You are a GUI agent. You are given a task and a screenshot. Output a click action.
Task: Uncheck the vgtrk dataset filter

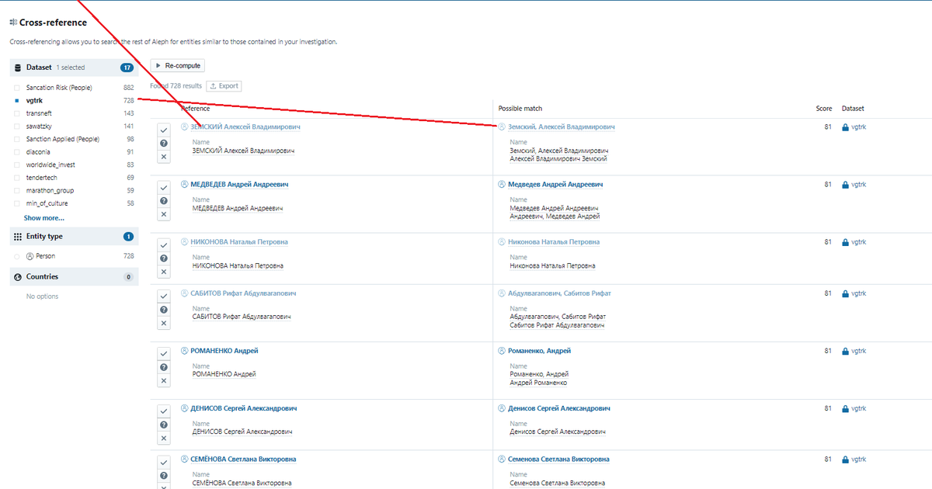tap(17, 101)
